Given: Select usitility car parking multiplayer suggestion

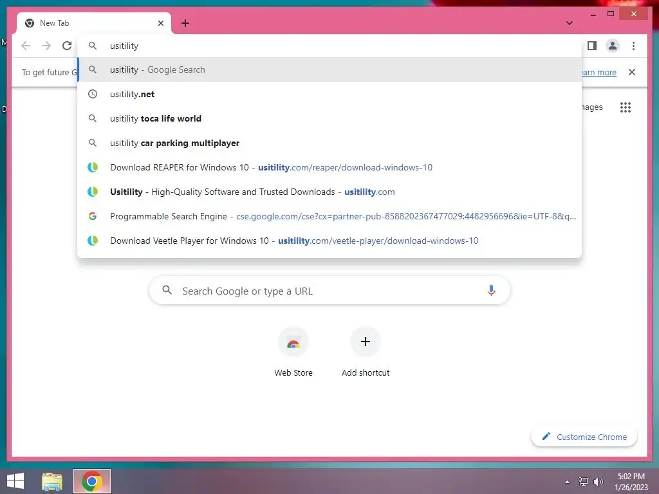Looking at the screenshot, I should 329,143.
